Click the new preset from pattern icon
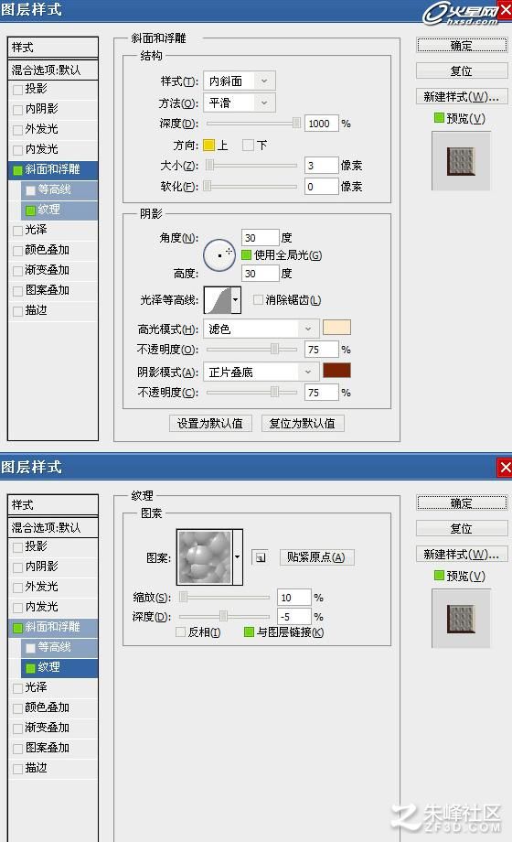 point(261,557)
